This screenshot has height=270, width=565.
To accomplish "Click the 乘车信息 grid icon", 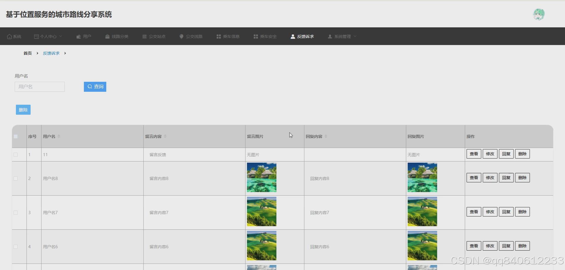I will click(x=219, y=36).
